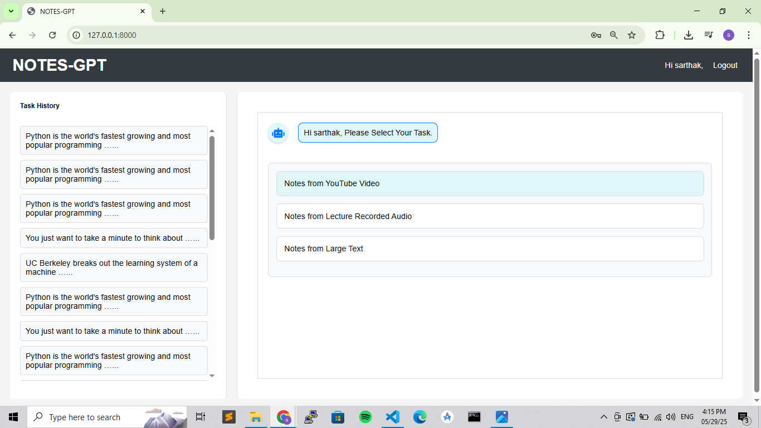Click the Task History scrollbar thumb
761x428 pixels.
pyautogui.click(x=212, y=188)
